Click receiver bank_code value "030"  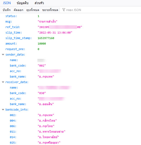click(x=42, y=93)
